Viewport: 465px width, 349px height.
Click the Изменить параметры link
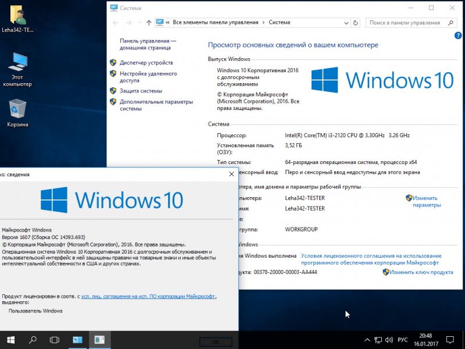(427, 201)
